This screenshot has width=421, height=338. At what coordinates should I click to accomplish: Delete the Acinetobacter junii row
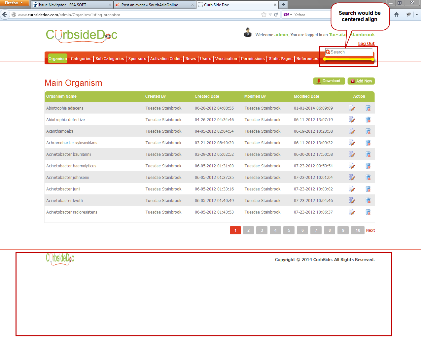[x=368, y=189]
